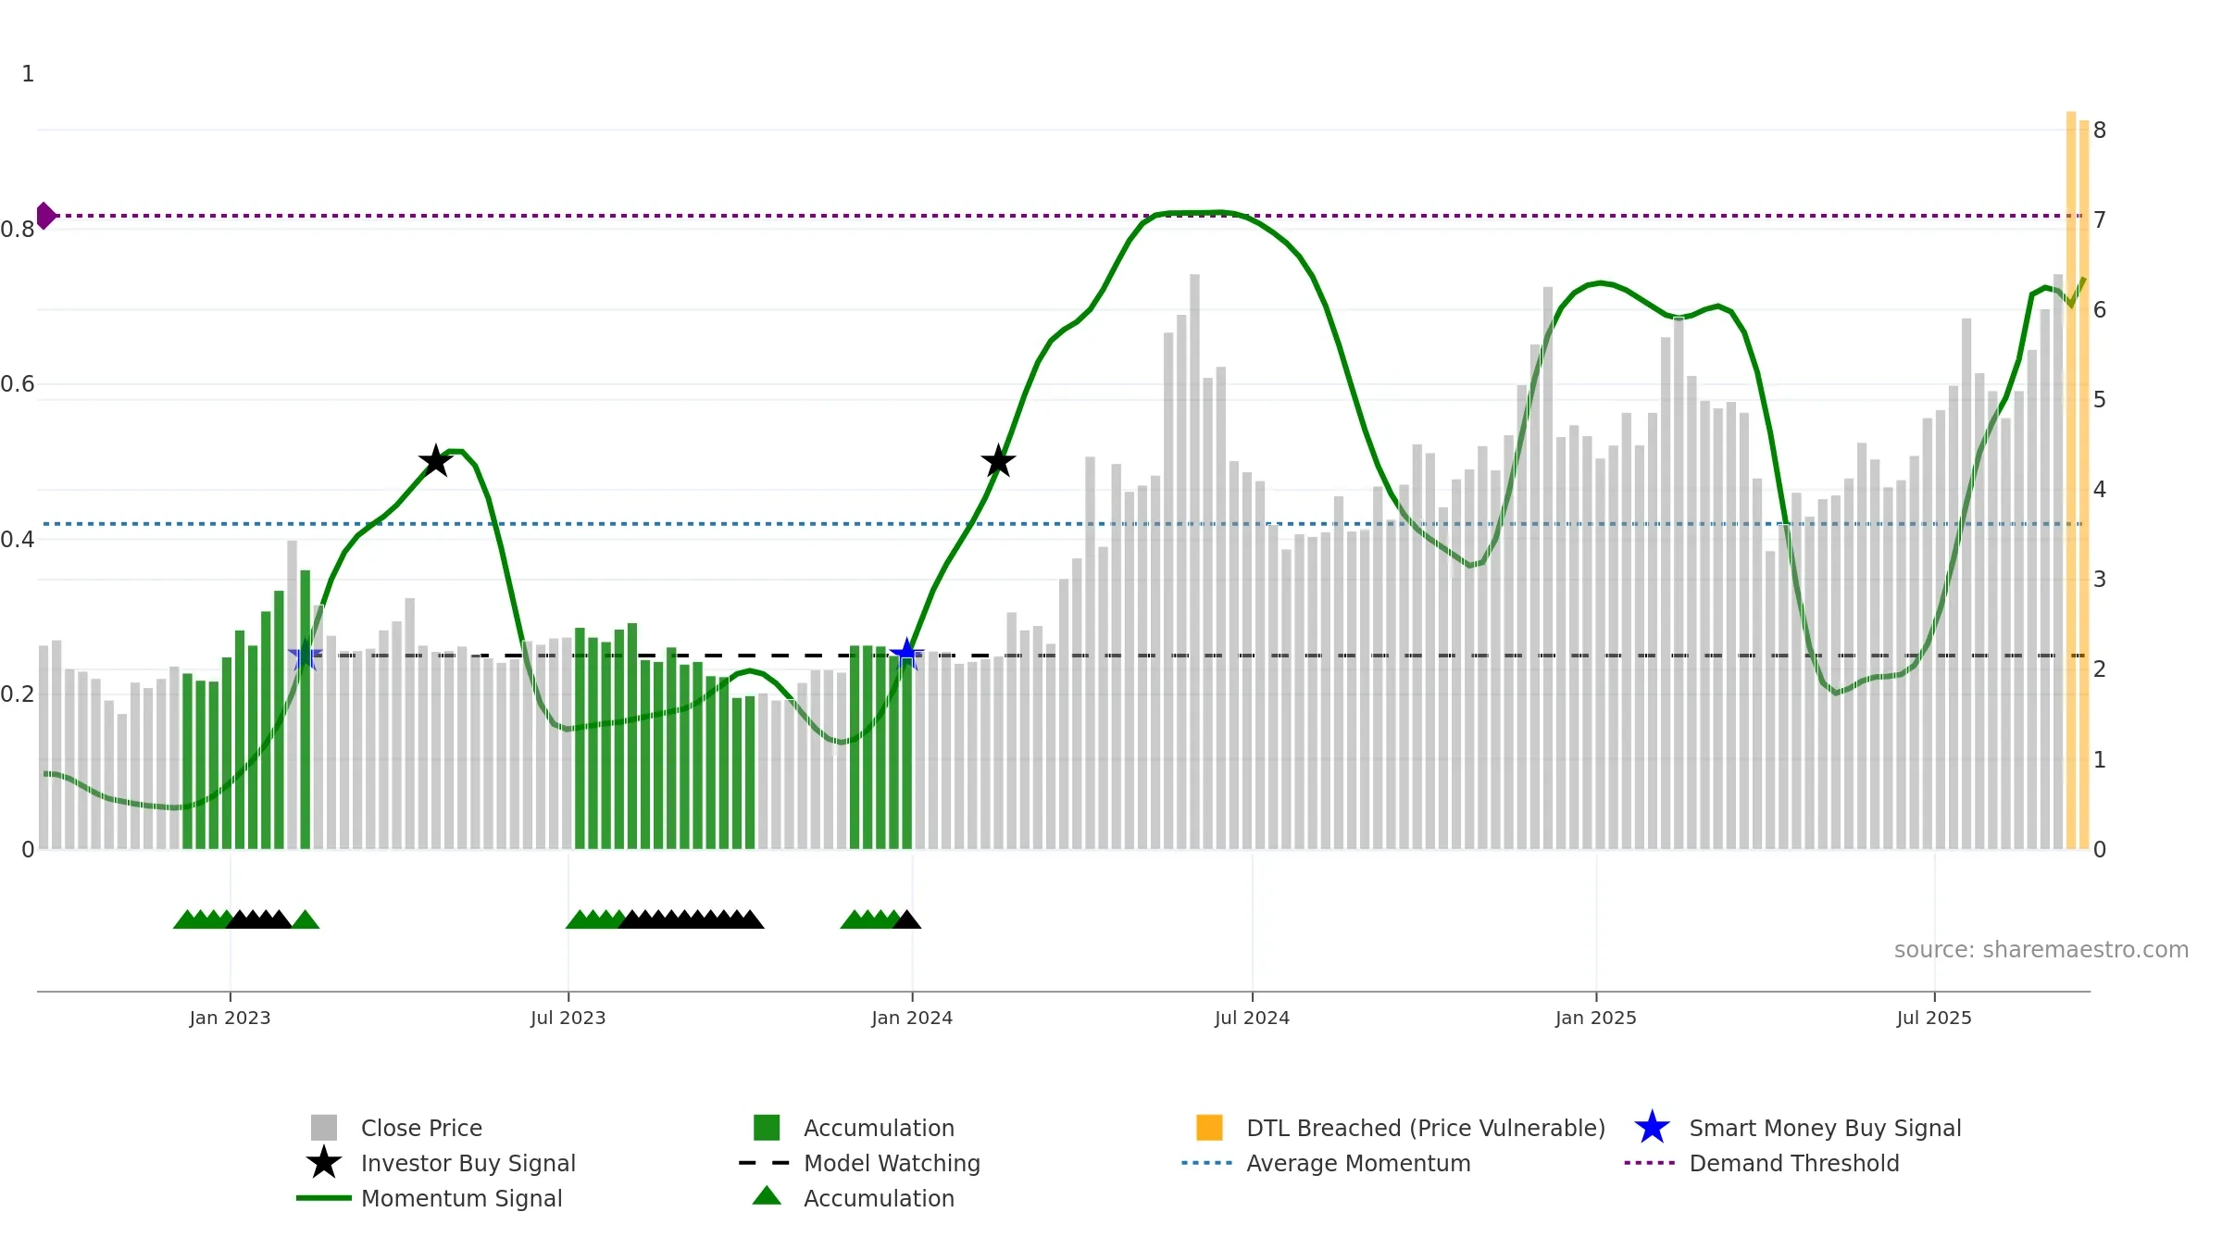Click the blue Smart Money Buy Signal legend star

1652,1128
